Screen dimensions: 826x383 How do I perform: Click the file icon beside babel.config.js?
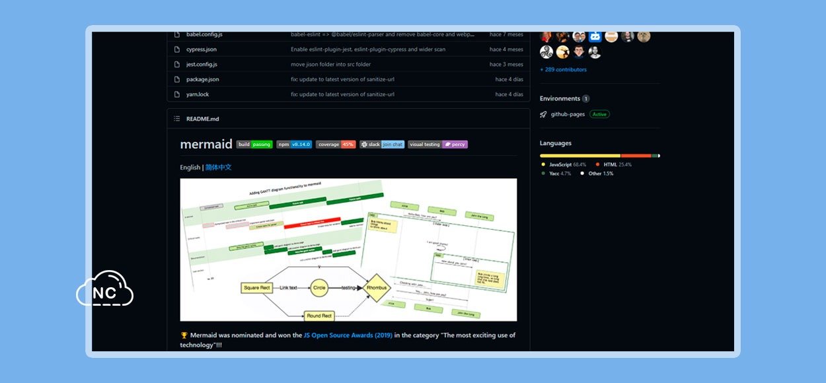177,34
